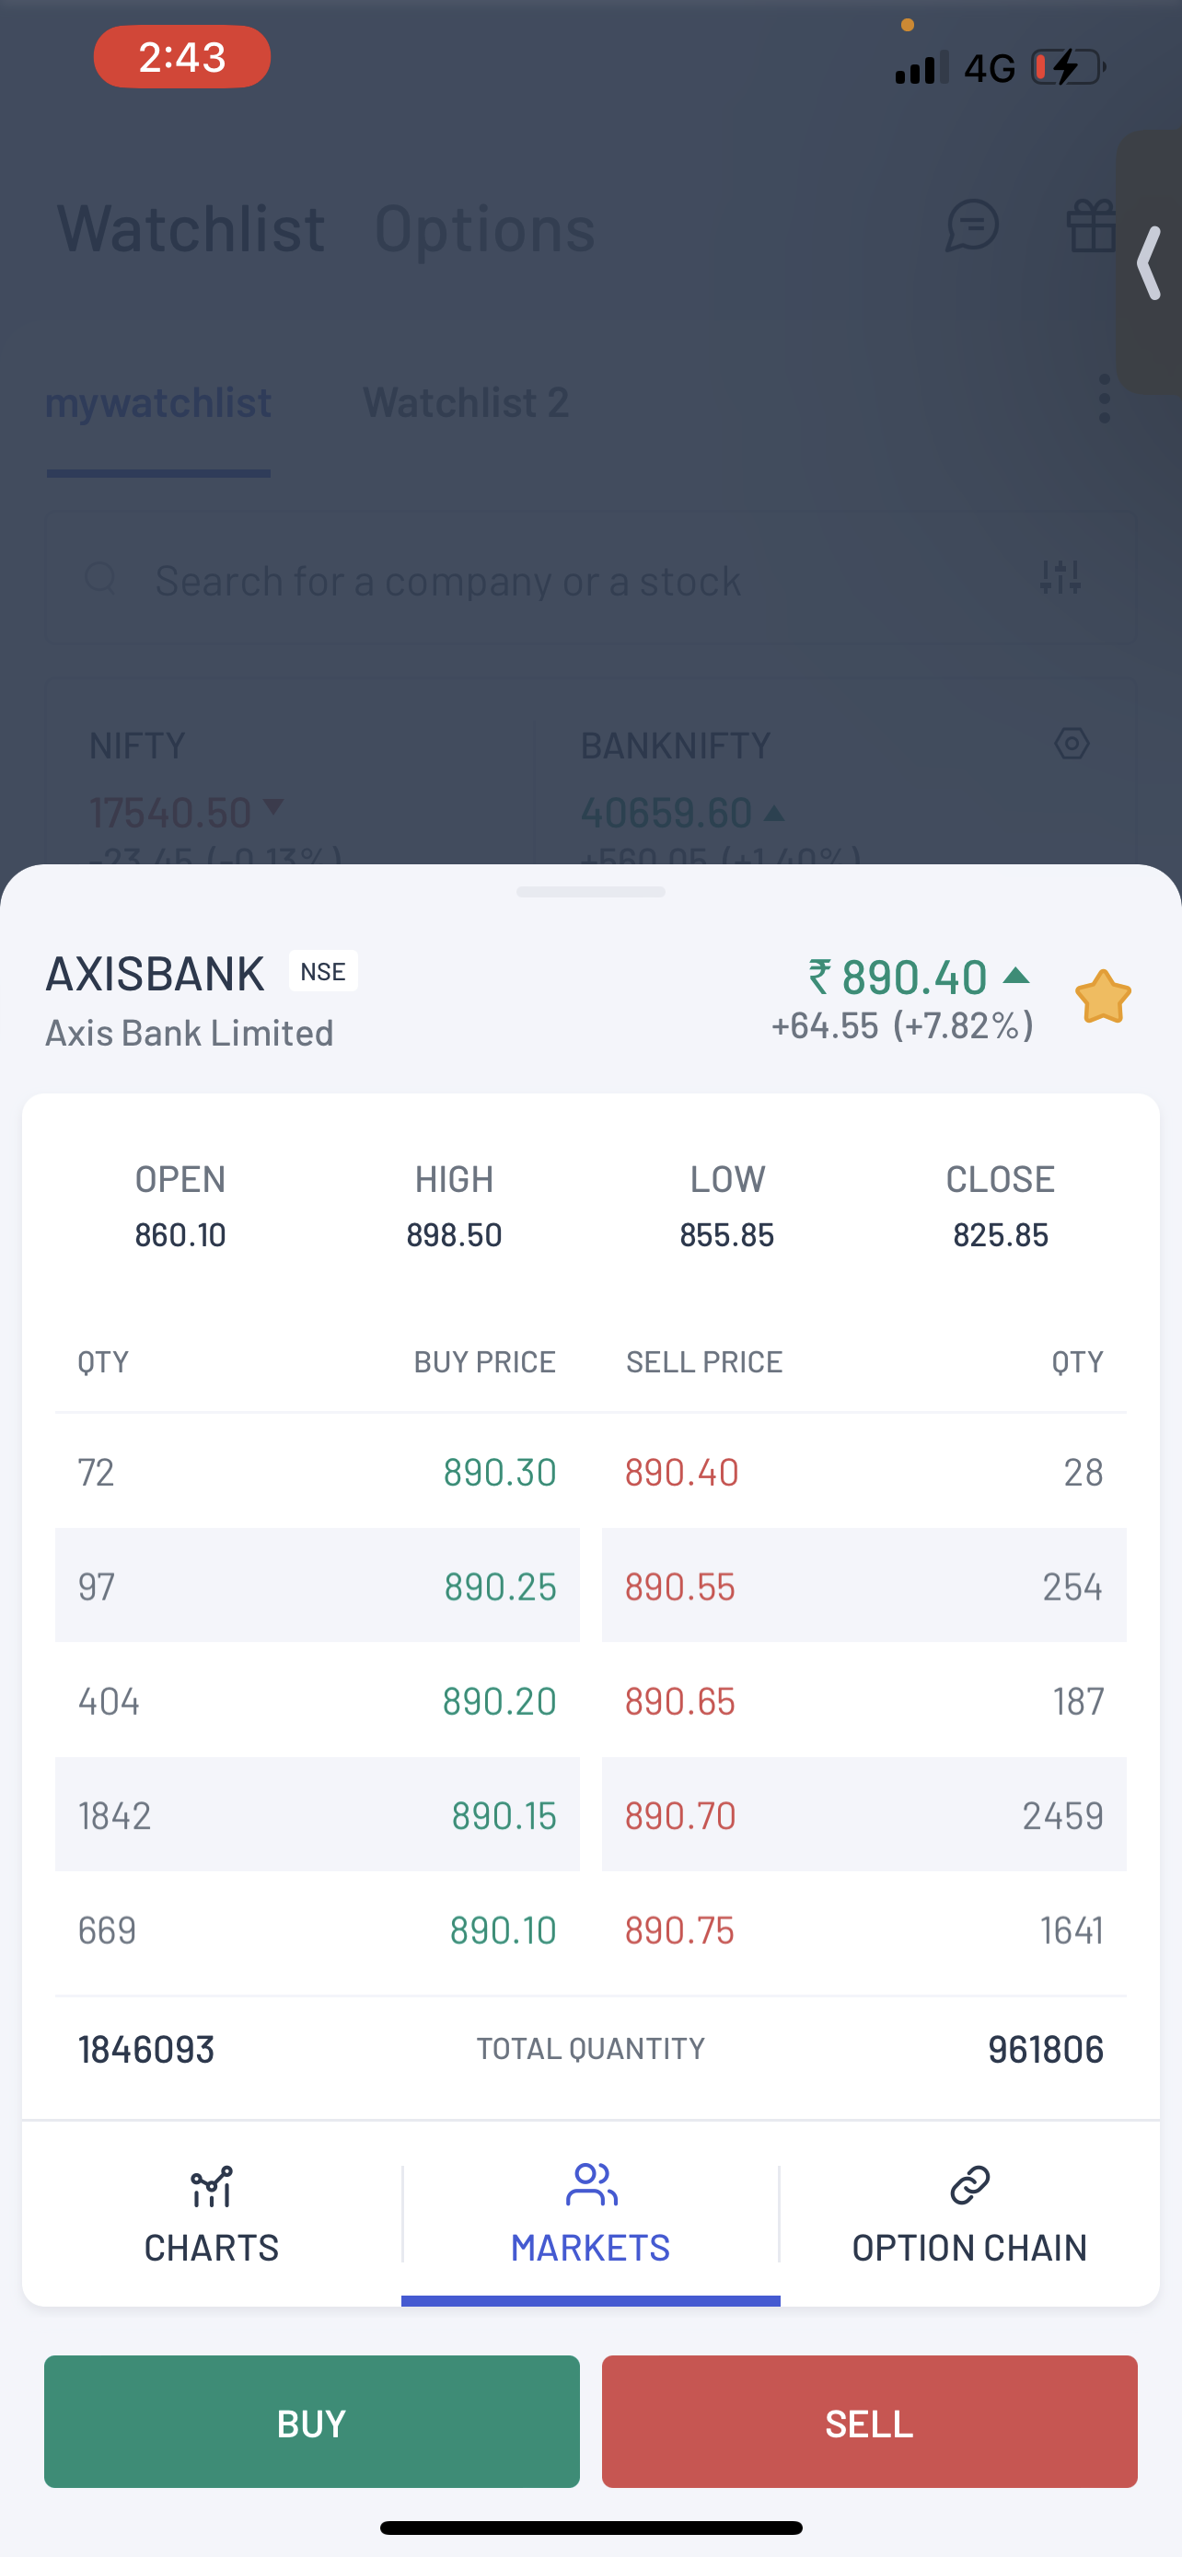This screenshot has height=2557, width=1182.
Task: Select the mywatchlist tab
Action: (158, 403)
